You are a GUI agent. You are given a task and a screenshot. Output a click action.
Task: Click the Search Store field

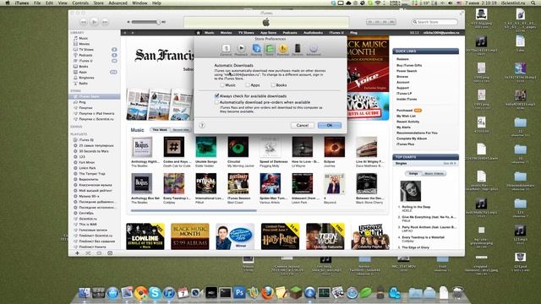coord(434,22)
